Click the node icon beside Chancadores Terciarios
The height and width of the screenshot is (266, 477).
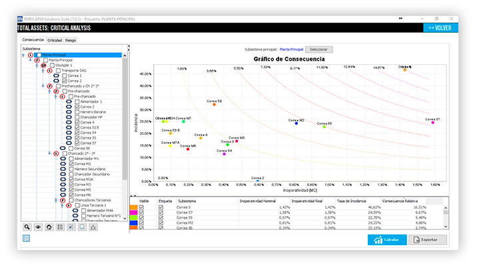[63, 200]
